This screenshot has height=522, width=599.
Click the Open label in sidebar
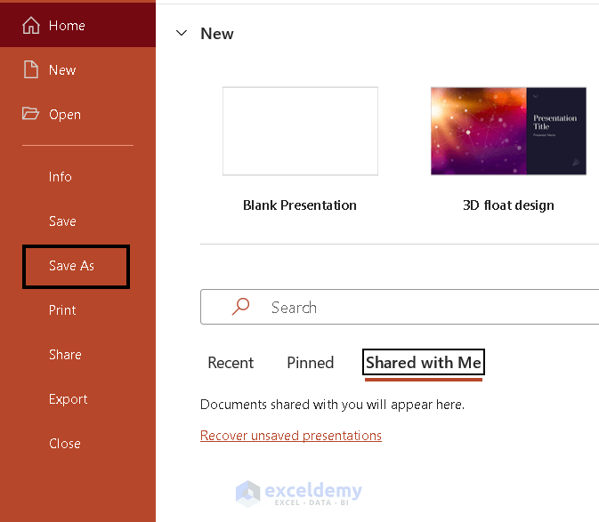65,115
